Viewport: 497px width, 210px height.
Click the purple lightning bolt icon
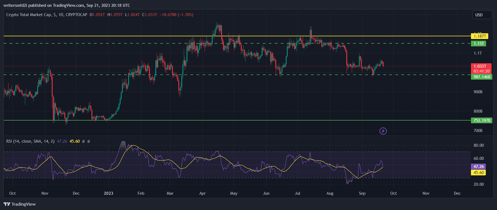(383, 131)
